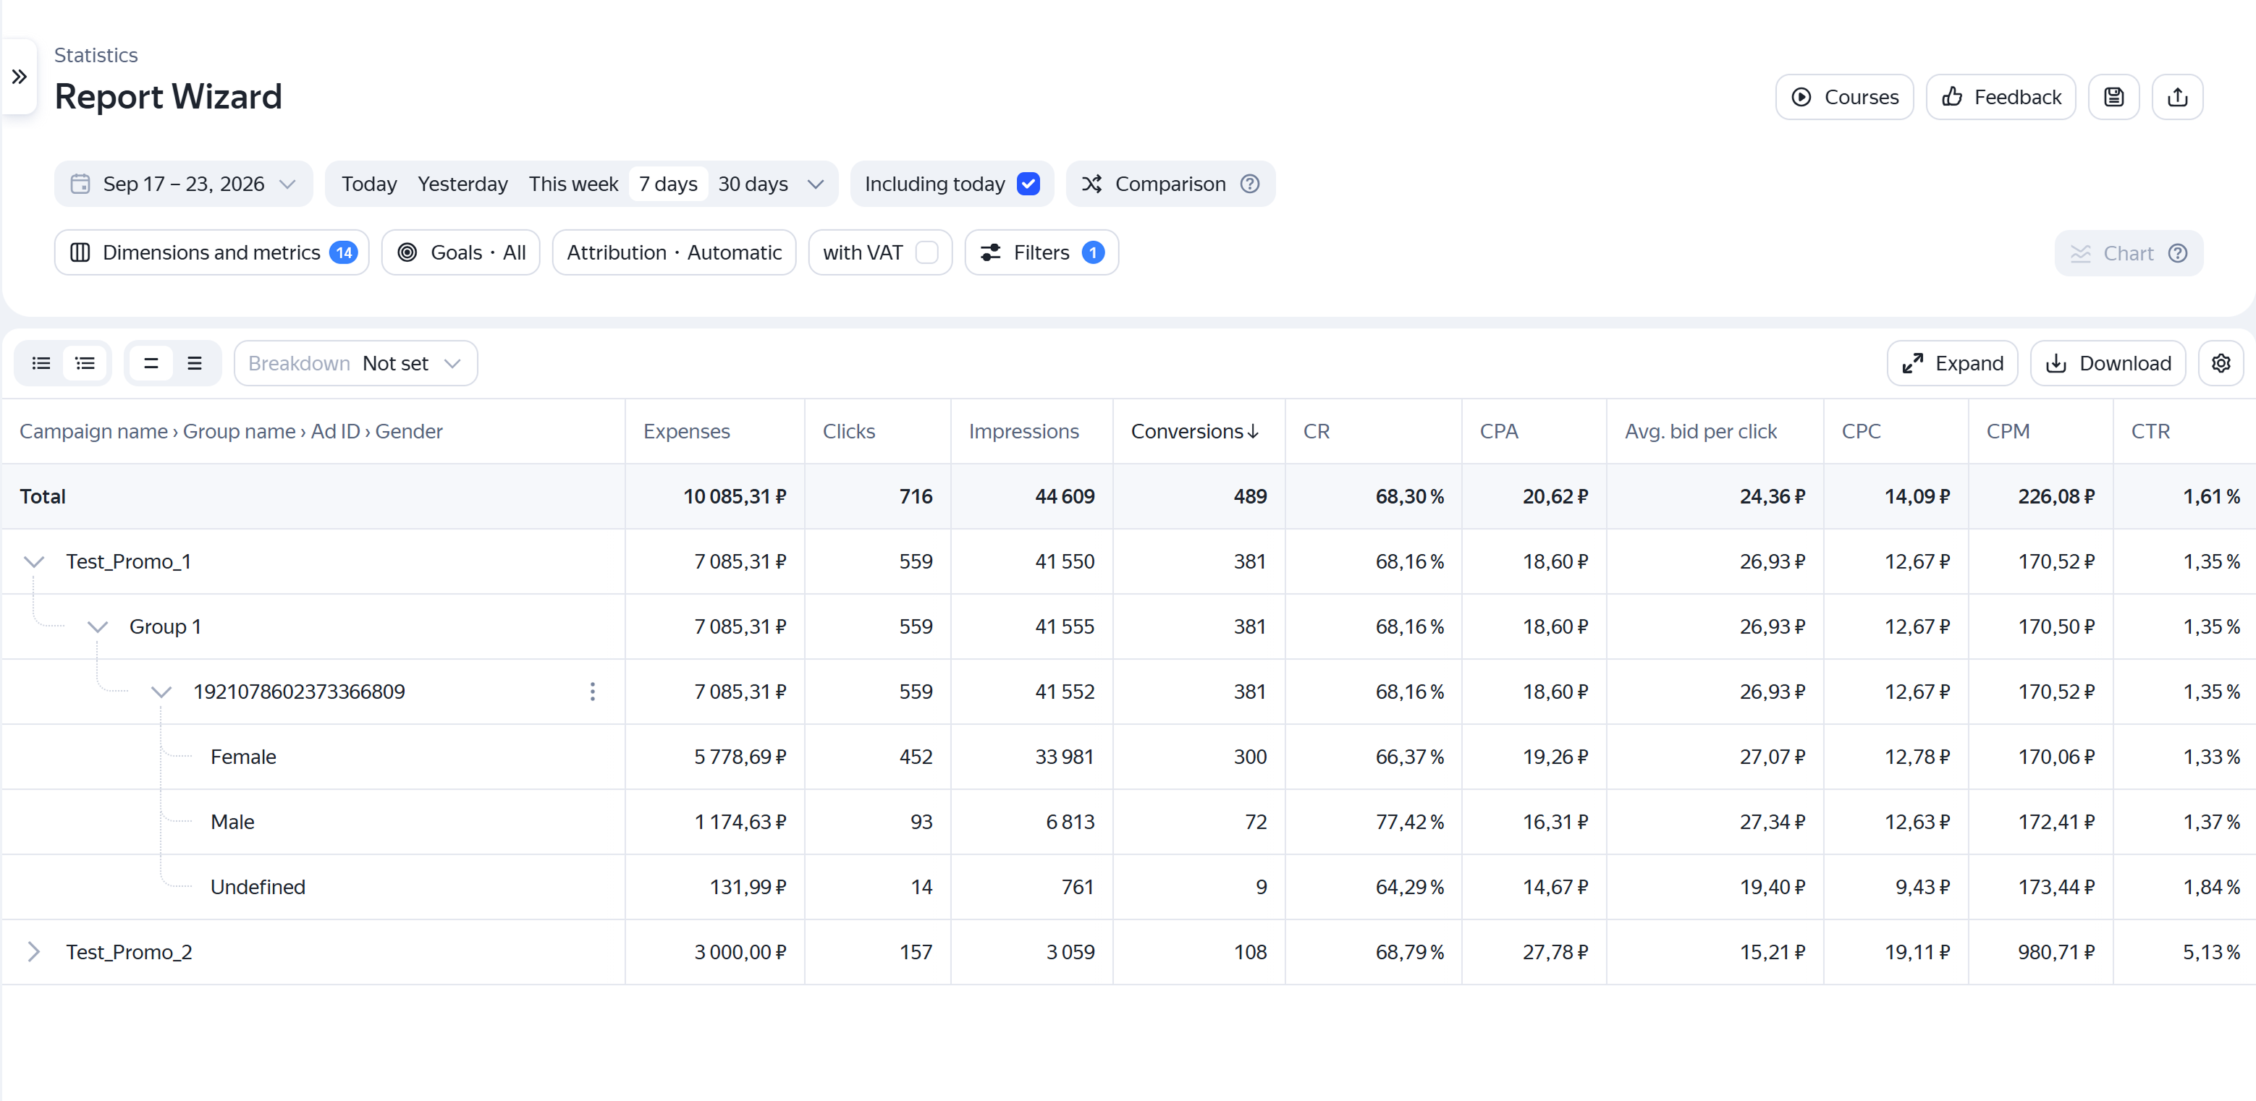
Task: Open the ad ID row three-dot menu
Action: click(x=593, y=692)
